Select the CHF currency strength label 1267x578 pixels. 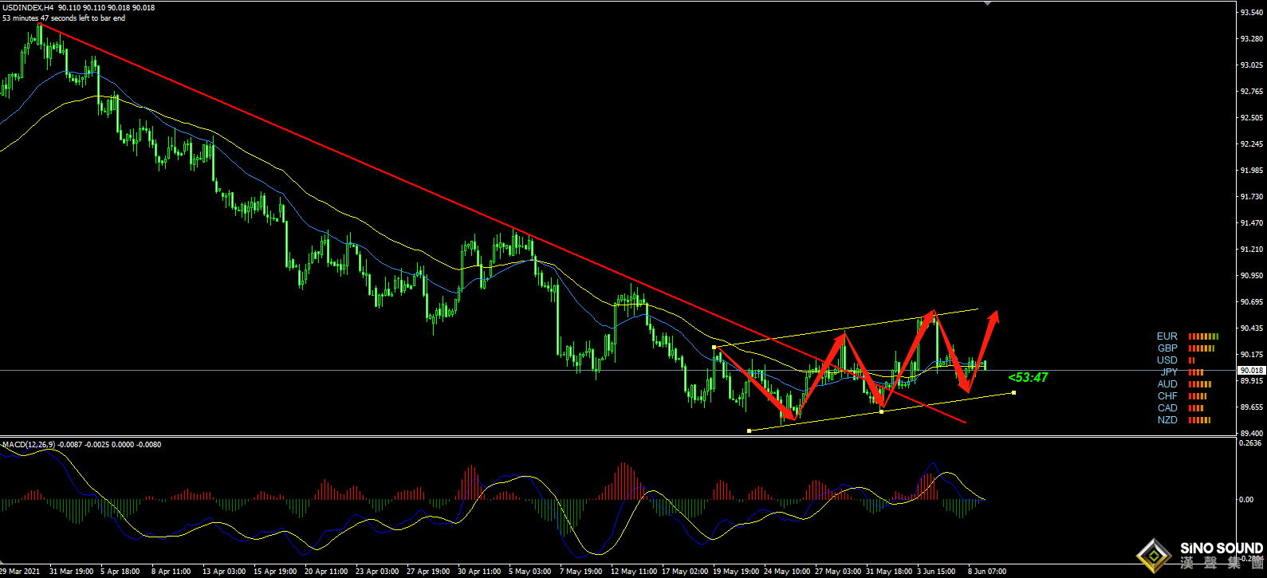click(1167, 396)
